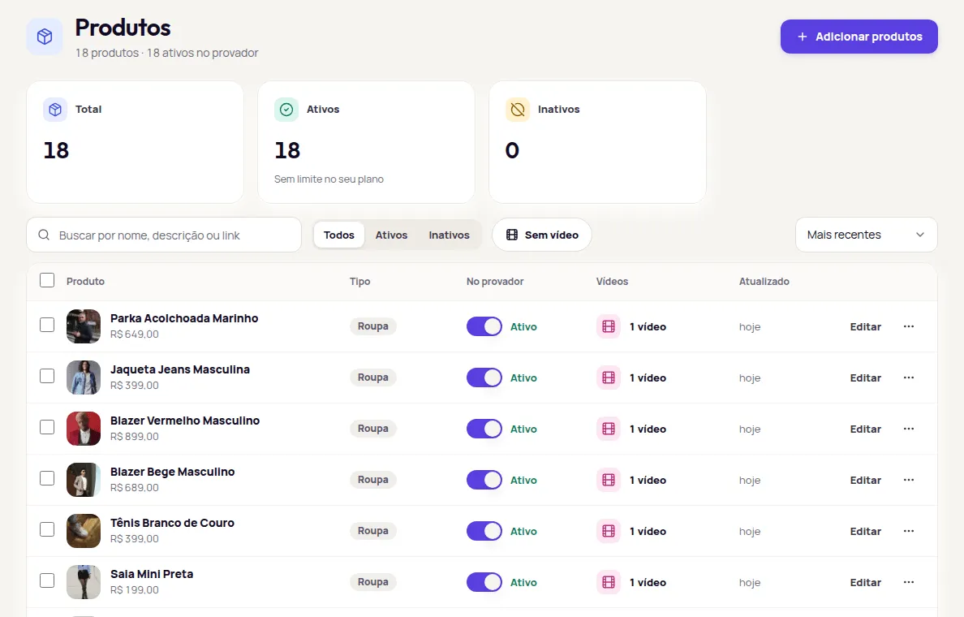Screen dimensions: 964x617
Task: Click Editar for Parka Acolchoada Marinho
Action: [x=866, y=326]
